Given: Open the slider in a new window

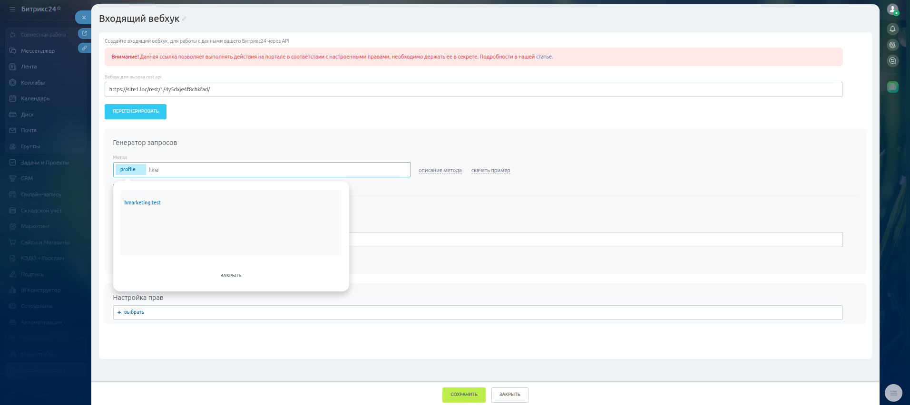Looking at the screenshot, I should (x=84, y=33).
